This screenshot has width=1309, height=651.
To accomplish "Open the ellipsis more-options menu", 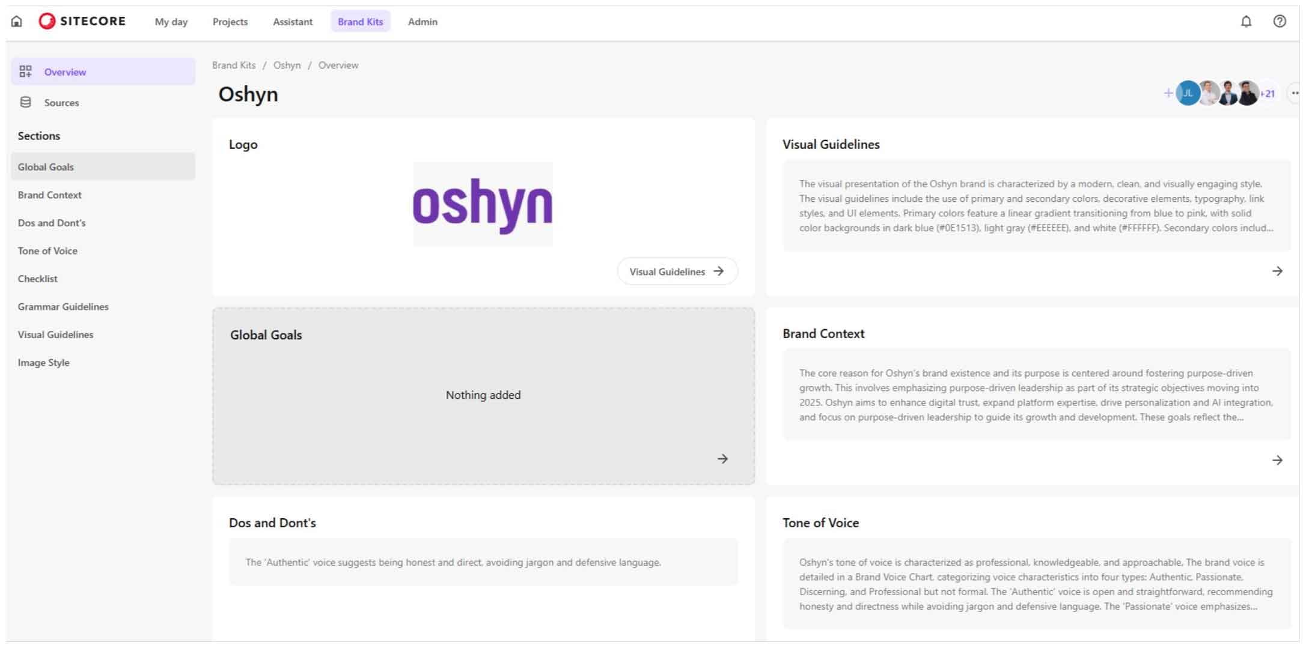I will pos(1296,93).
